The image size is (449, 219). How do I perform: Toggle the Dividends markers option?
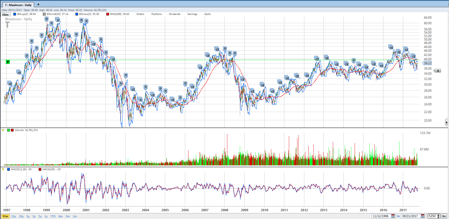pyautogui.click(x=175, y=14)
